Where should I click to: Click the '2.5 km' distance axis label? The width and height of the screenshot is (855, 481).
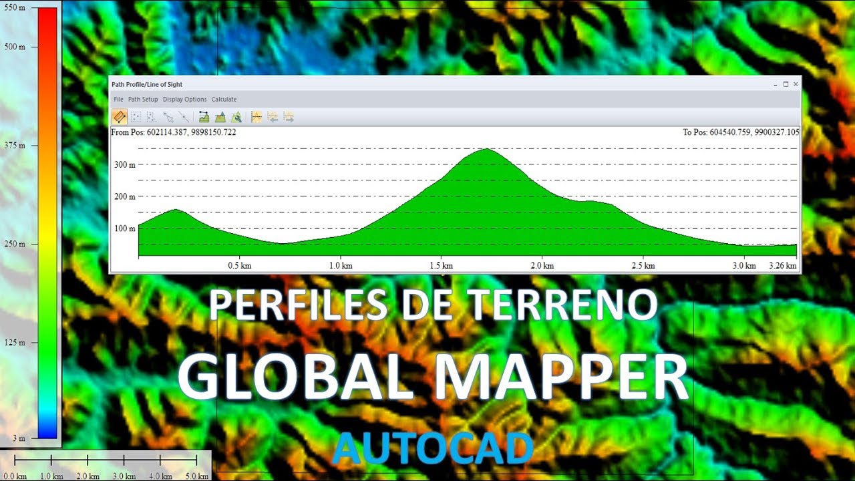coord(643,266)
